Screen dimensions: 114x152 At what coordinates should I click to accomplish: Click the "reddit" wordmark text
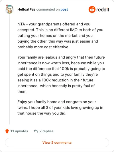coord(103,9)
